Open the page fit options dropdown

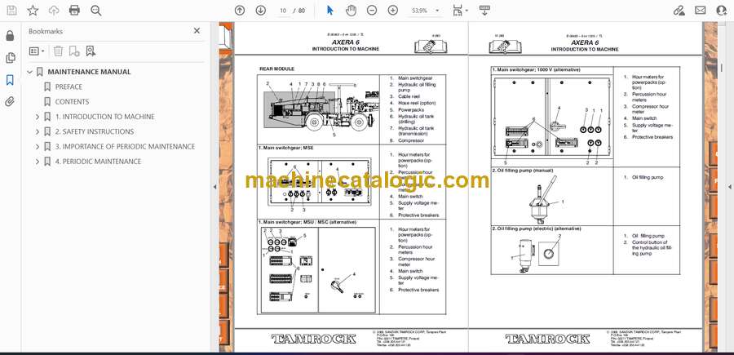[461, 11]
